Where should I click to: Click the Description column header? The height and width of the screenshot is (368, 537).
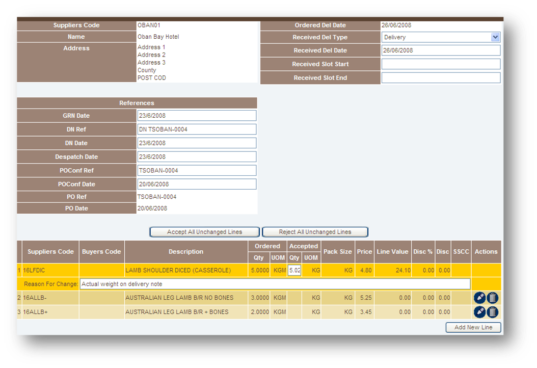pos(186,252)
